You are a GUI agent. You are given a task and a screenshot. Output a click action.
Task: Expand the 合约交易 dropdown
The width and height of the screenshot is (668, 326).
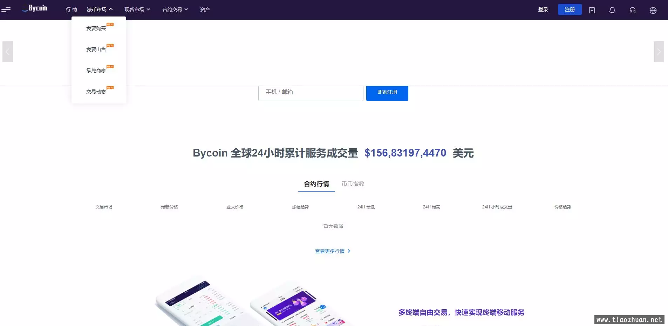175,9
